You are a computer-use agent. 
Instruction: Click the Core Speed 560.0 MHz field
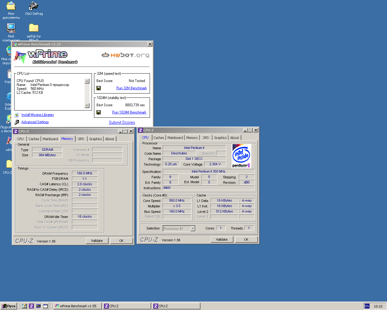tap(177, 200)
